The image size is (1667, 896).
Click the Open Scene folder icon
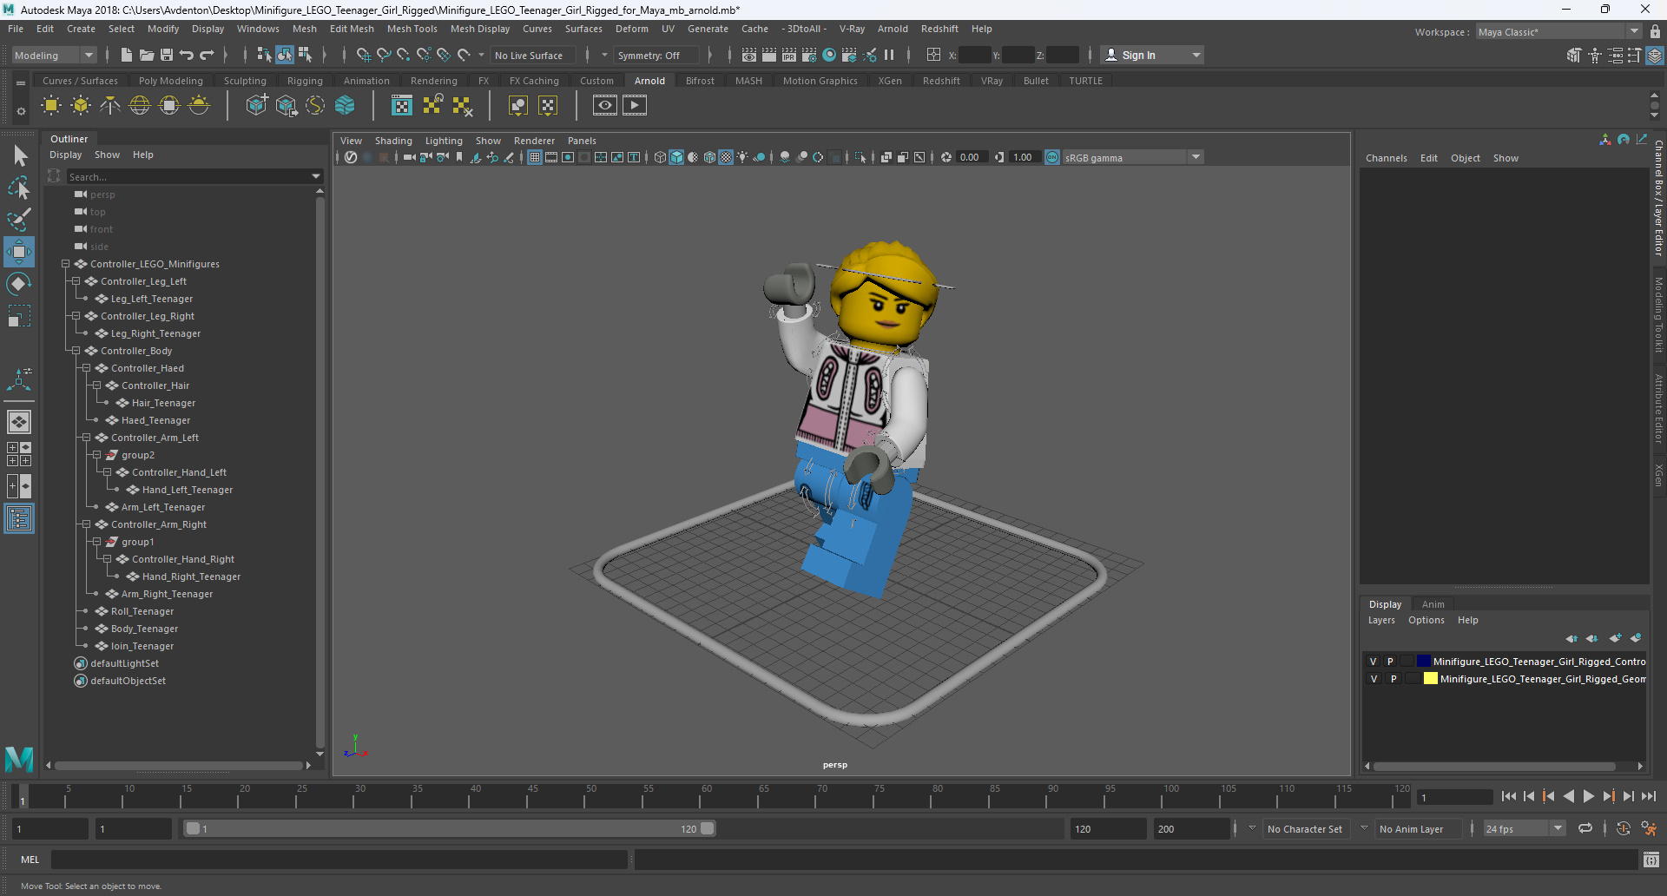[147, 55]
